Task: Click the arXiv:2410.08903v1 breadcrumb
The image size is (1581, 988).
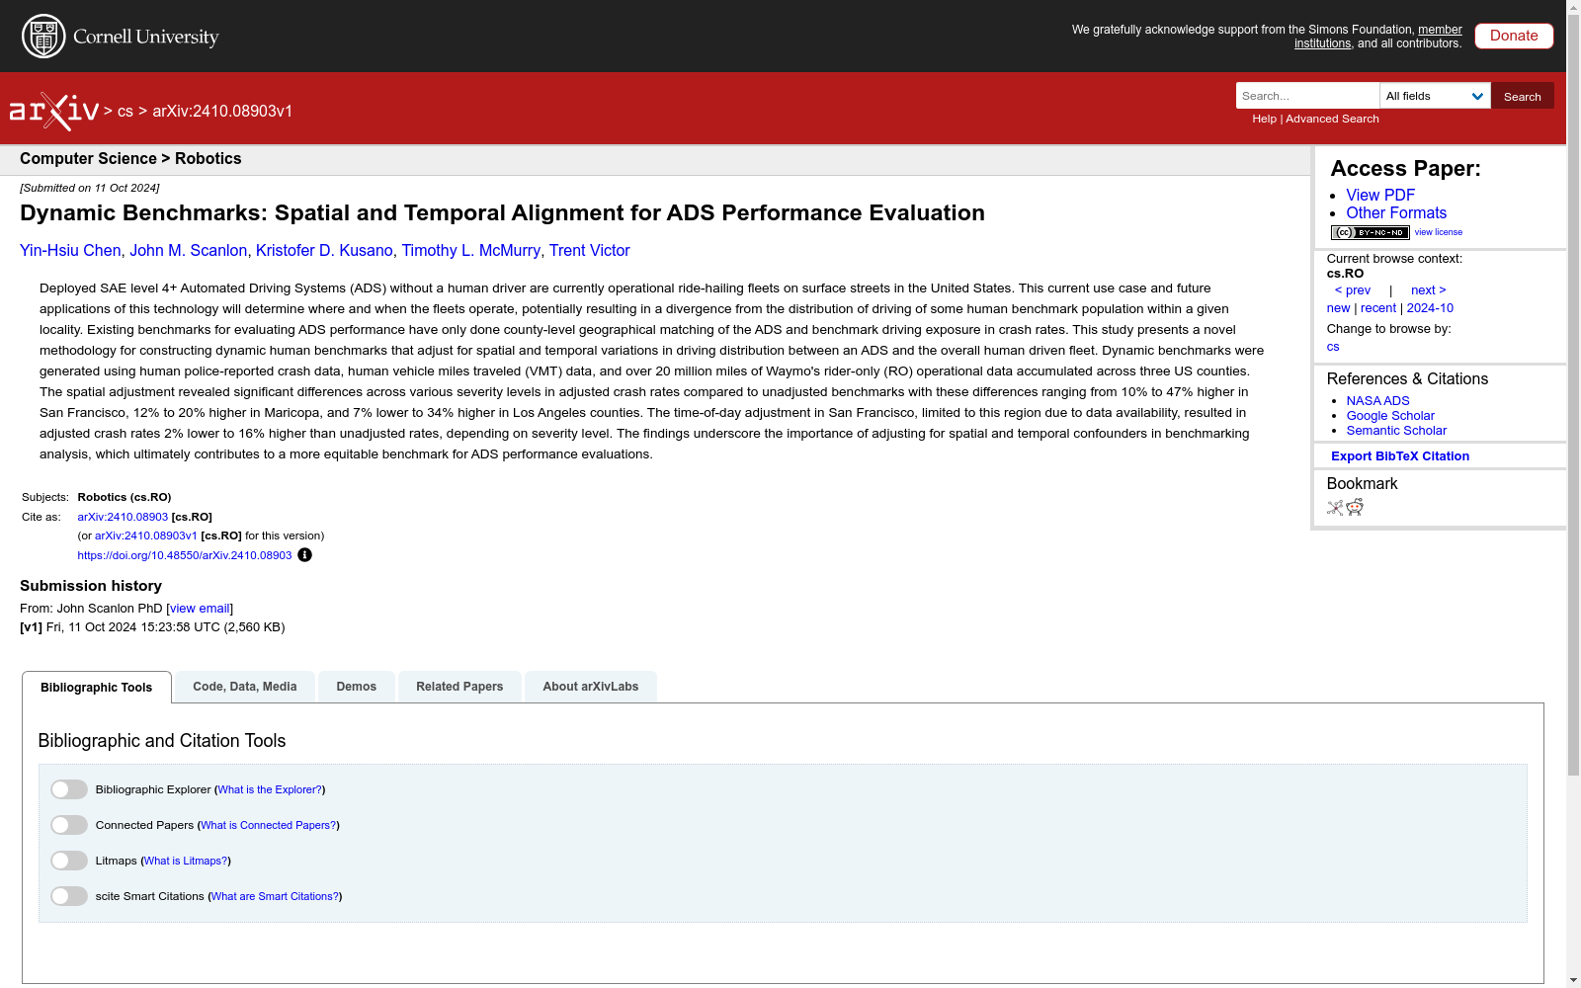Action: pos(222,112)
